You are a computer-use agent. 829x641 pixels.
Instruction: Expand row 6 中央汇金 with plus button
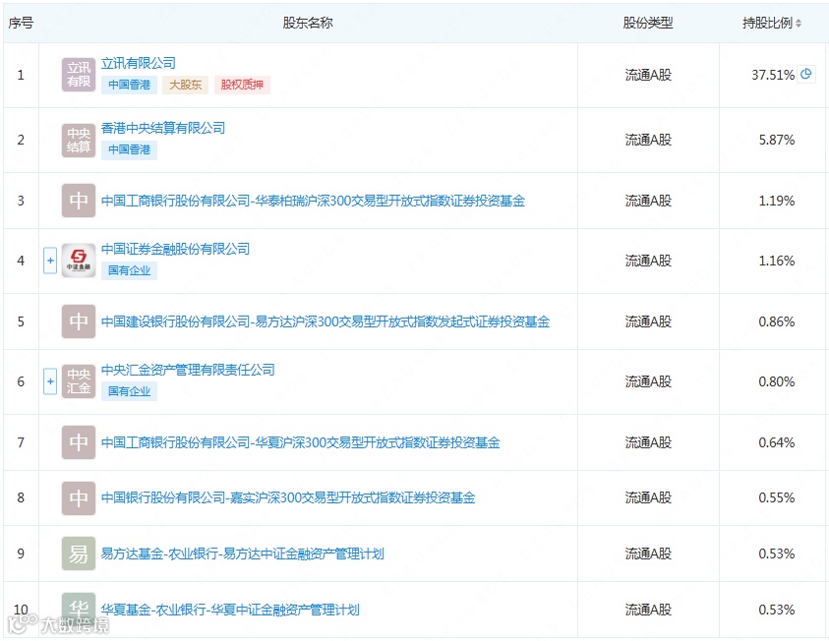pyautogui.click(x=50, y=381)
